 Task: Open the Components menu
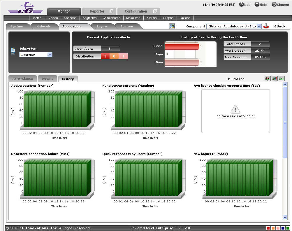(x=111, y=18)
